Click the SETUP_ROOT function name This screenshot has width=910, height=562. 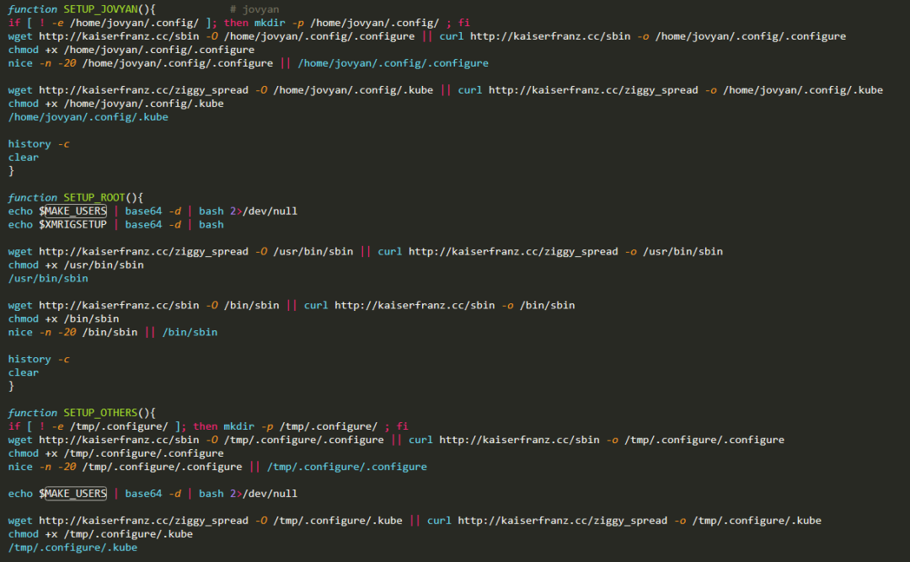tap(94, 197)
